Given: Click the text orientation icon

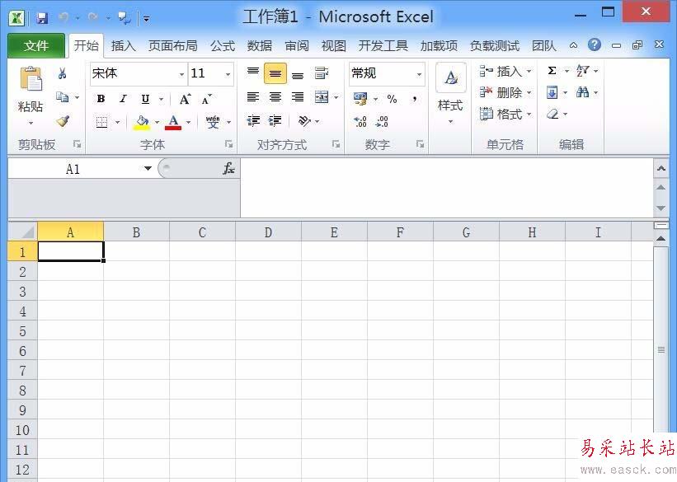Looking at the screenshot, I should tap(304, 121).
